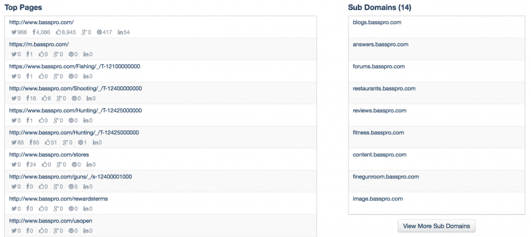This screenshot has width=531, height=237.
Task: Select the image.basspro.com sub domain
Action: (x=378, y=199)
